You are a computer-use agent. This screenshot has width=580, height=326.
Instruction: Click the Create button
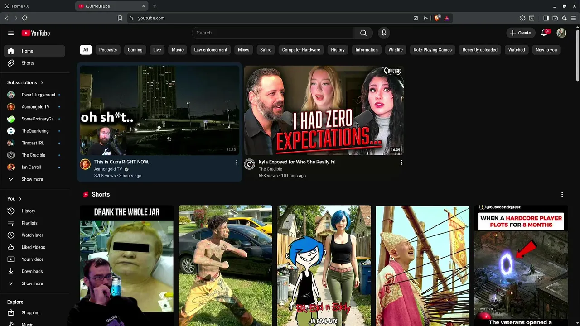520,33
